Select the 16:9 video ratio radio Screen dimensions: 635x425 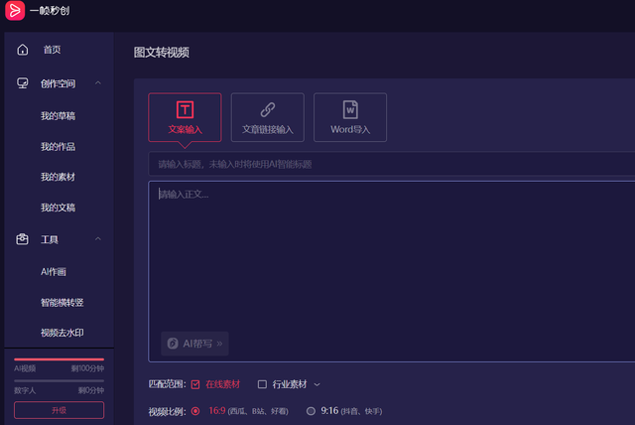coord(195,411)
